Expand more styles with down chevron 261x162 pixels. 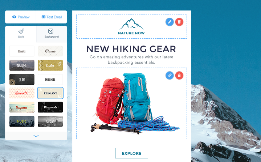coord(36,136)
